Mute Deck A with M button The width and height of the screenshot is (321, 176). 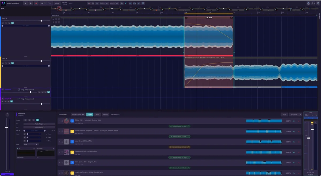pyautogui.click(x=3, y=23)
